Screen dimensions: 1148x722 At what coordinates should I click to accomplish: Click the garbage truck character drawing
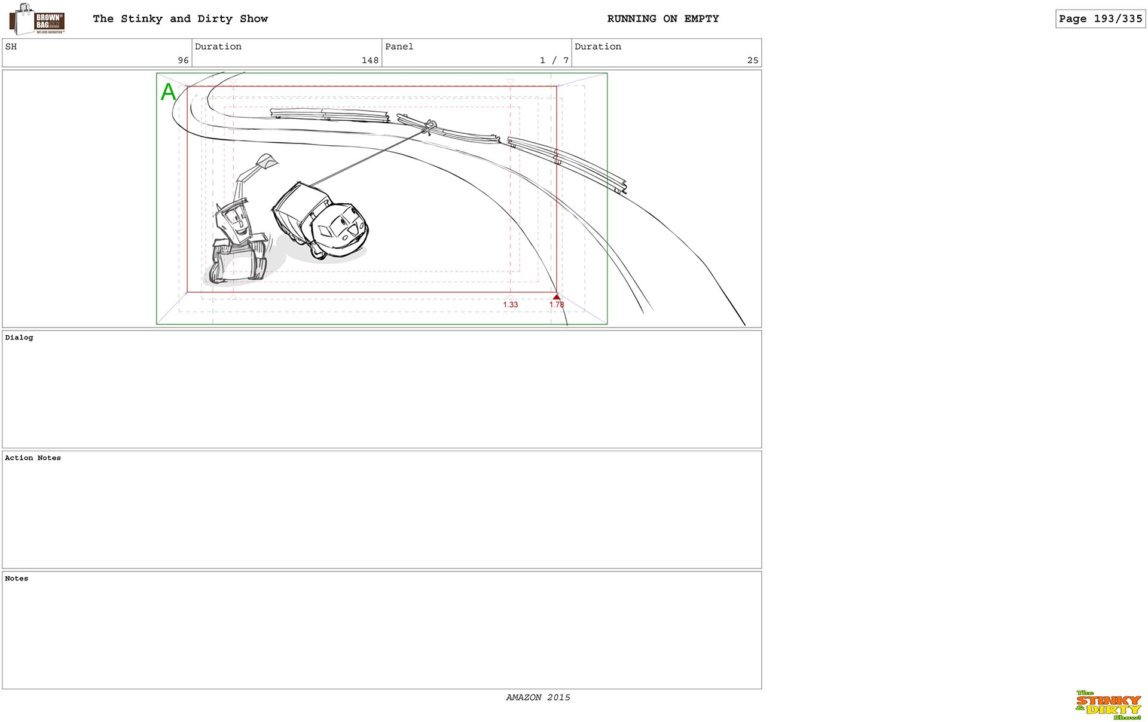click(320, 221)
